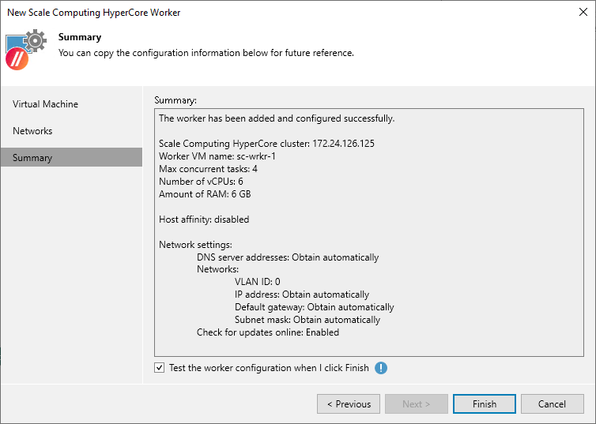Go back with the Previous button
Image resolution: width=596 pixels, height=424 pixels.
coord(348,404)
